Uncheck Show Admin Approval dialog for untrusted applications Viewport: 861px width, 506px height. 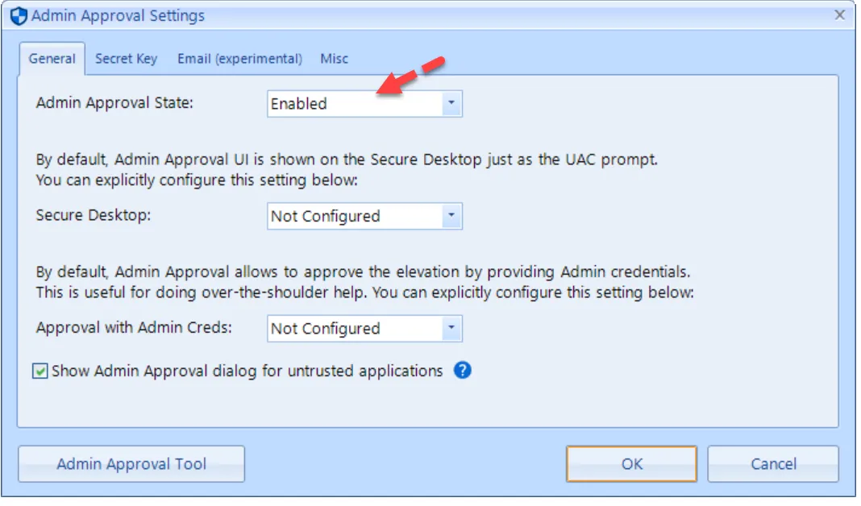point(40,371)
